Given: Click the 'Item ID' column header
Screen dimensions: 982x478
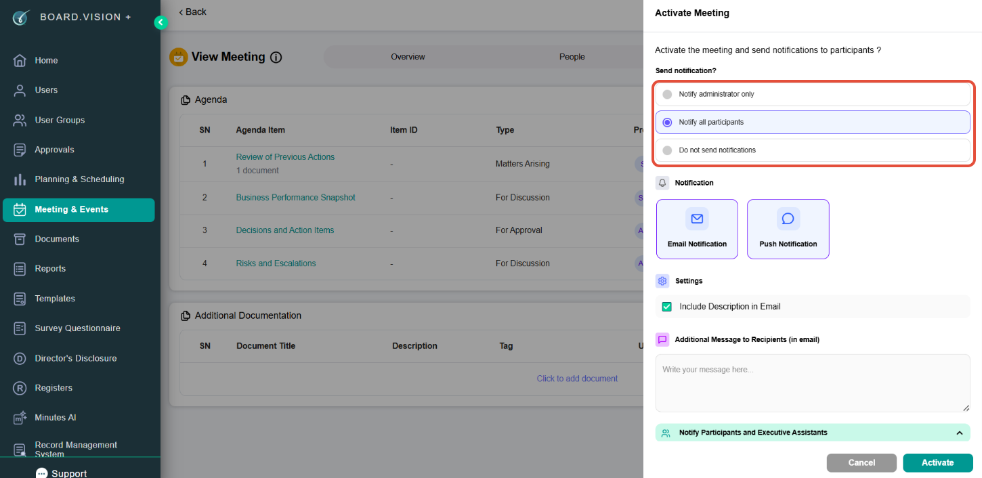Looking at the screenshot, I should click(x=404, y=130).
